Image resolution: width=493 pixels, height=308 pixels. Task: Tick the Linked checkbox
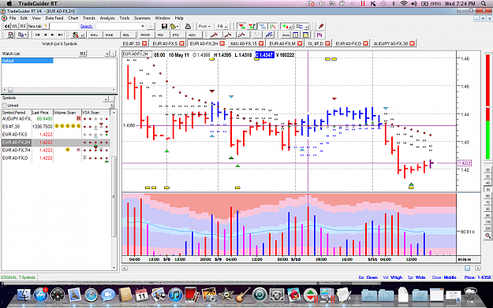coord(4,106)
